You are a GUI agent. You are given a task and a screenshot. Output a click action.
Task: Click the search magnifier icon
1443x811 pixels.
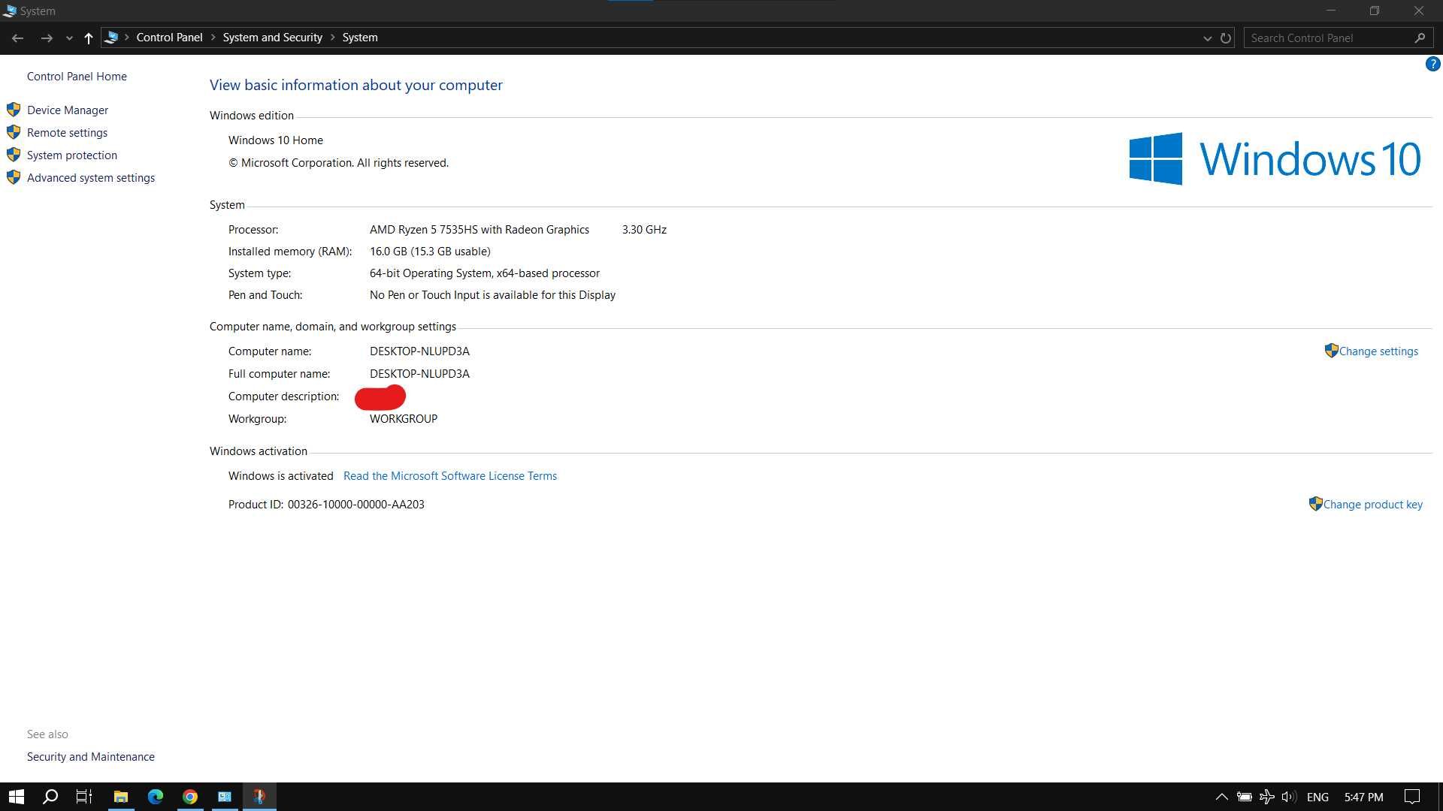click(x=1420, y=38)
